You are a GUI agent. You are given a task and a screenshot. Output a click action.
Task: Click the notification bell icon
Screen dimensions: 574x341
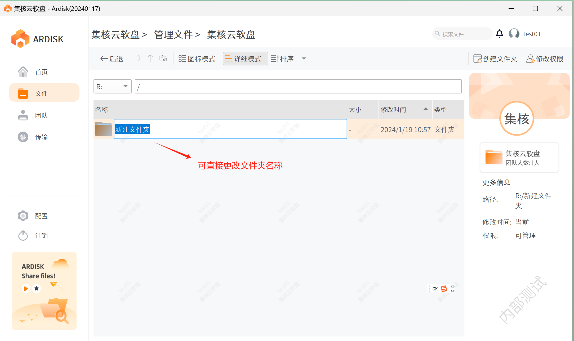coord(499,34)
